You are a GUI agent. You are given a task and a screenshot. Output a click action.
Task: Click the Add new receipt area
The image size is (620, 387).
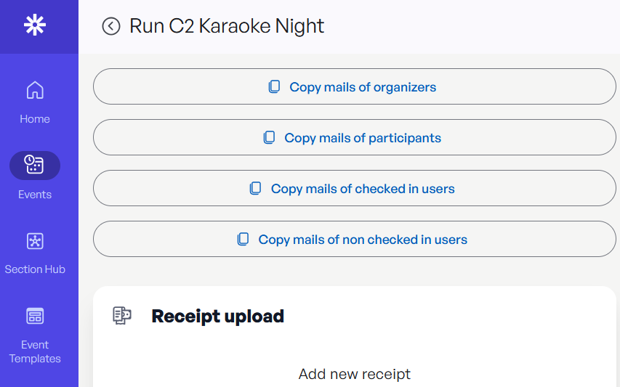click(x=354, y=374)
